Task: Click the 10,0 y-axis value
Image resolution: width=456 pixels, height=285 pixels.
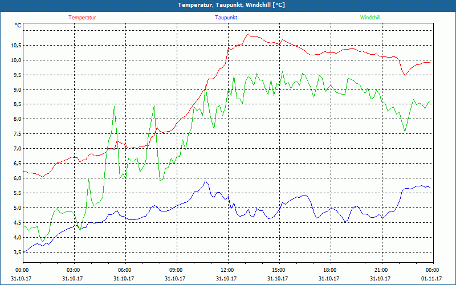Action: 17,60
